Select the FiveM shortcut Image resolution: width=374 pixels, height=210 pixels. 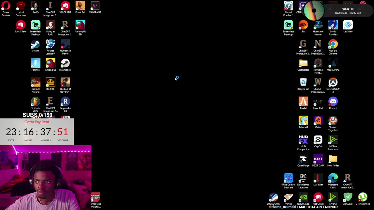pos(303,103)
